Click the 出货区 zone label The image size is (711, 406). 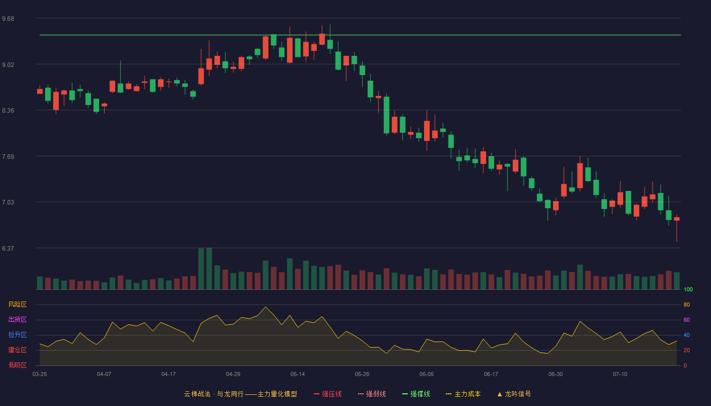click(17, 320)
